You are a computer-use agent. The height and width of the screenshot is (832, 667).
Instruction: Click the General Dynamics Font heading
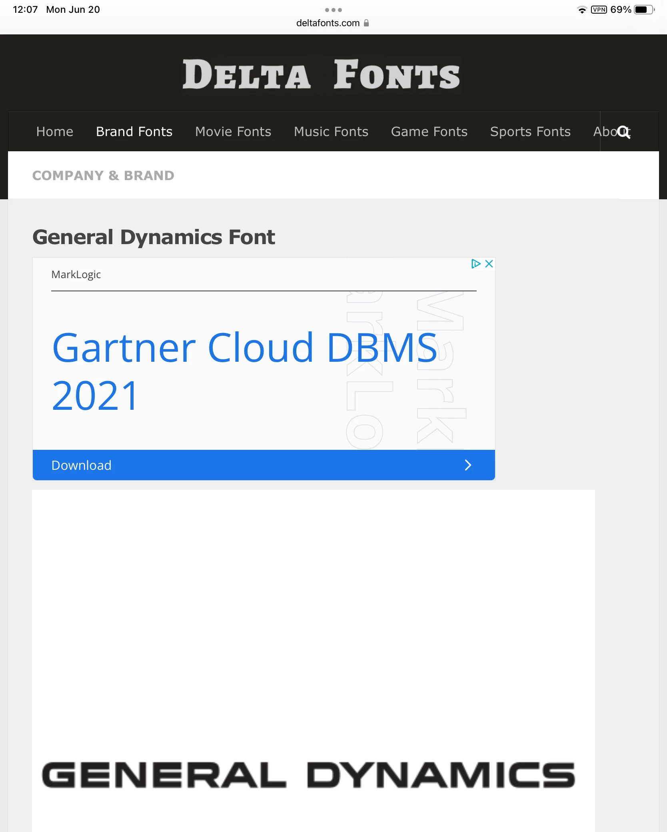click(154, 237)
